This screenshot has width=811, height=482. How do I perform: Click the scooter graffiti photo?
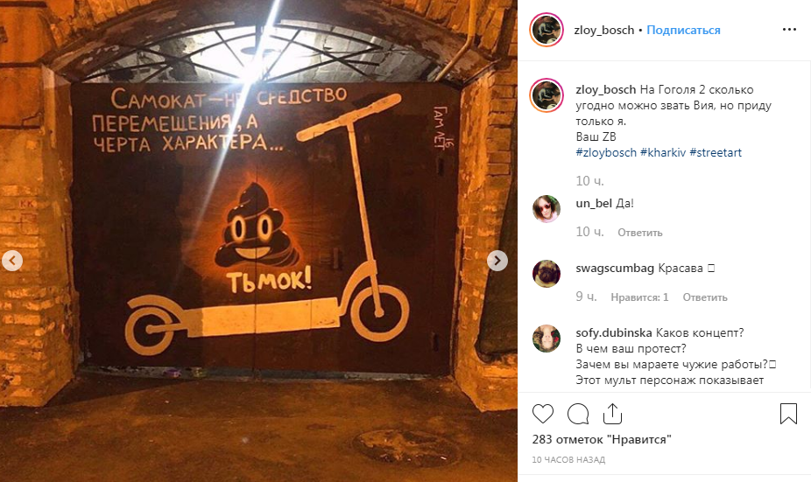pos(258,241)
